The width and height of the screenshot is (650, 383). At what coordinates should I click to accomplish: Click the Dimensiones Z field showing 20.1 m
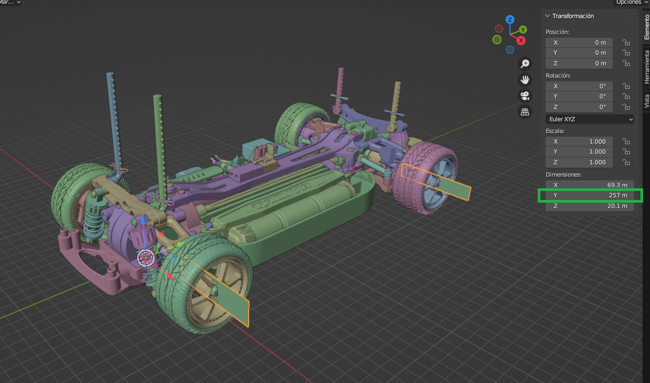pyautogui.click(x=590, y=206)
